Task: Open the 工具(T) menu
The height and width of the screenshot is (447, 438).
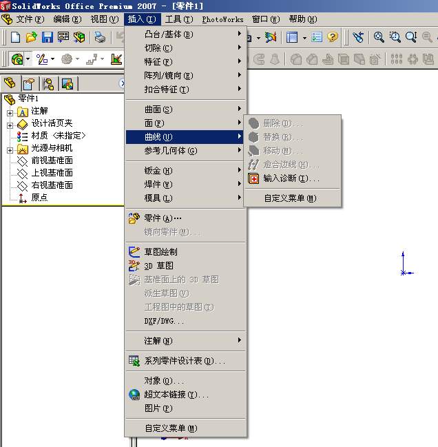Action: (179, 19)
